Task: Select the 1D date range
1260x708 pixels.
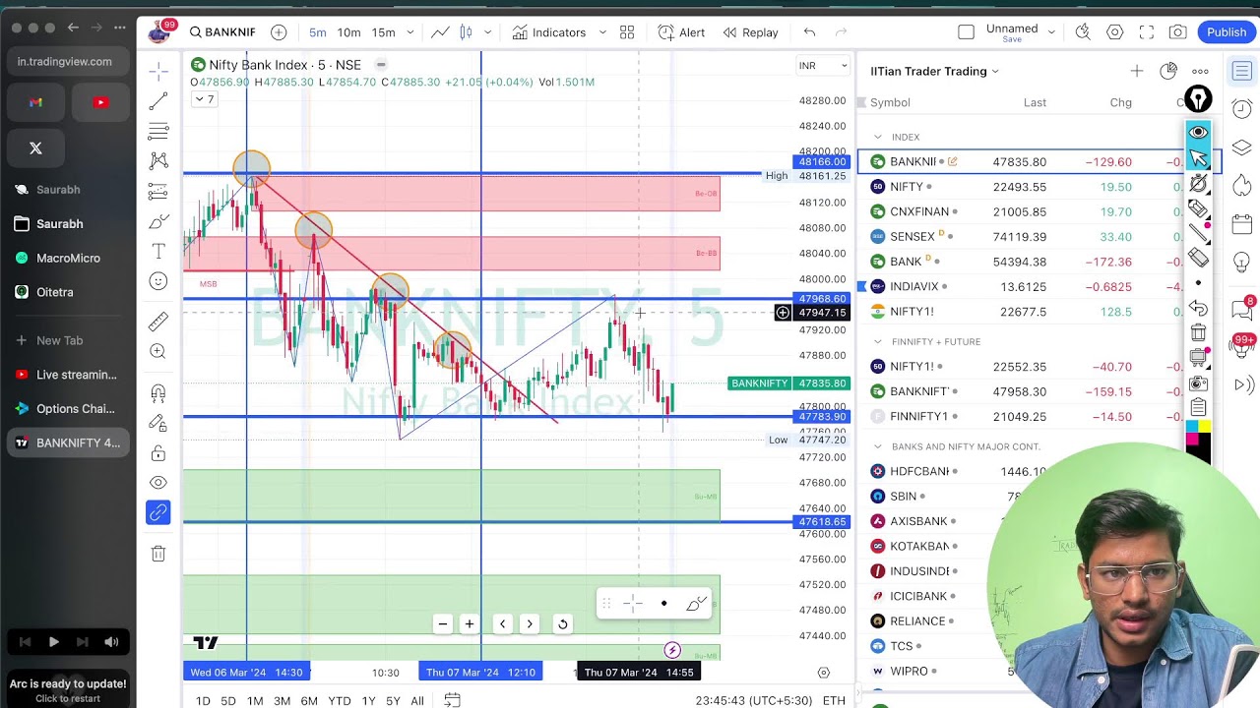Action: (x=203, y=700)
